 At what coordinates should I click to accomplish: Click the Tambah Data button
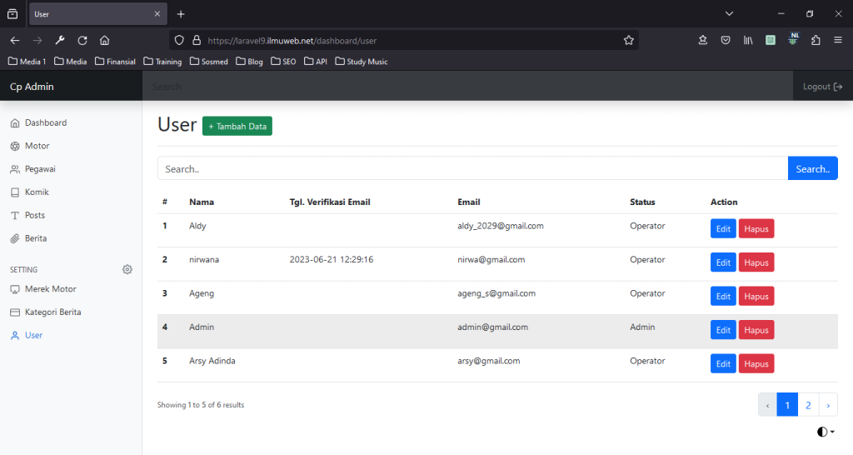click(237, 126)
